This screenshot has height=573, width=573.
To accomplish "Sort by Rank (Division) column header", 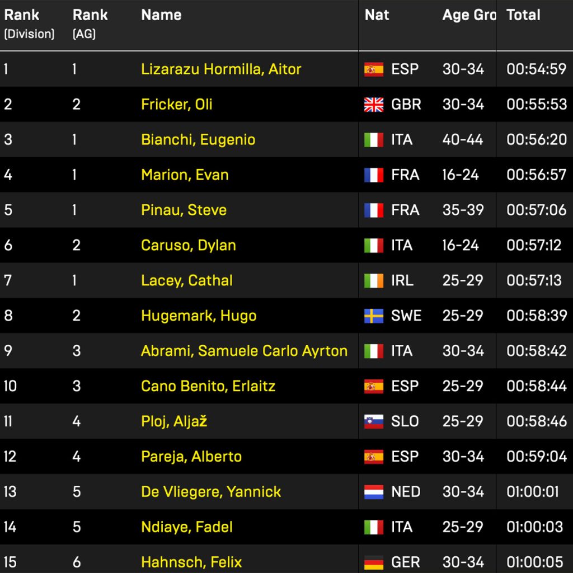I will (x=29, y=24).
